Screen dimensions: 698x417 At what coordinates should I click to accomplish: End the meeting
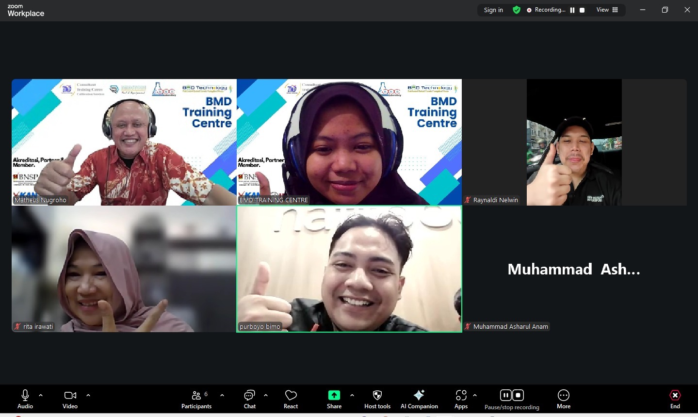[x=675, y=399]
